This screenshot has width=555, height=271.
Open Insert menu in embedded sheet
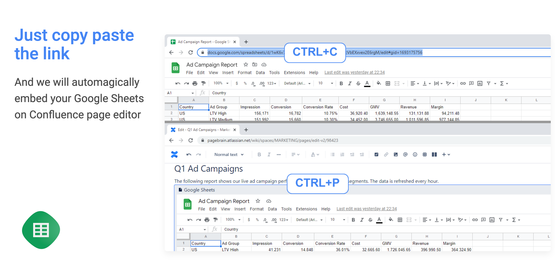[240, 209]
